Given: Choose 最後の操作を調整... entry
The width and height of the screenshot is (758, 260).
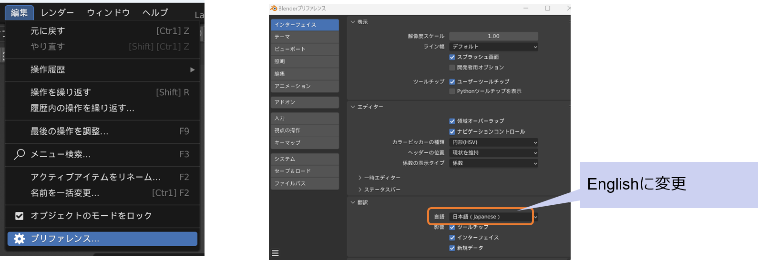Looking at the screenshot, I should 102,131.
